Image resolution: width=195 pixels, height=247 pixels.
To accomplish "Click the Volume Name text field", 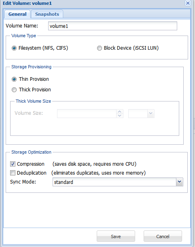I will [112, 26].
